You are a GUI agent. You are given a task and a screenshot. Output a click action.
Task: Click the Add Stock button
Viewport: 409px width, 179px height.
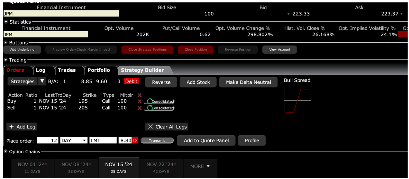(198, 82)
